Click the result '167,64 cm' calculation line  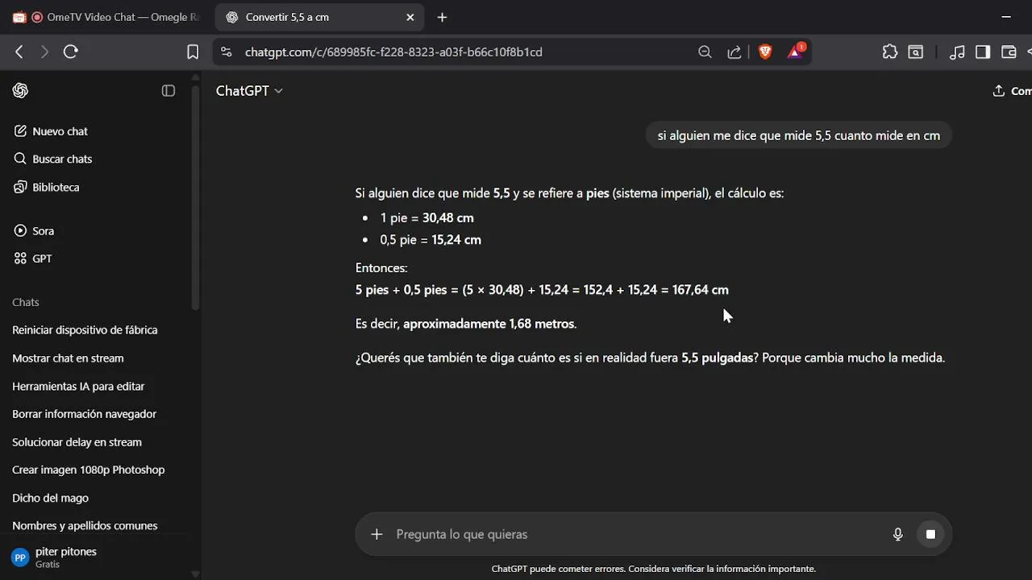click(x=542, y=289)
